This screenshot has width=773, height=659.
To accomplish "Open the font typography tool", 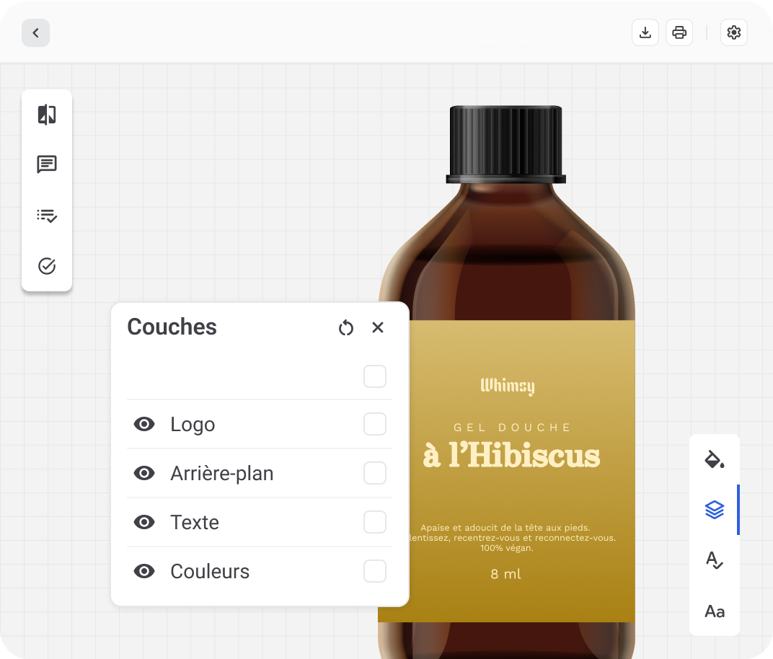I will (714, 611).
